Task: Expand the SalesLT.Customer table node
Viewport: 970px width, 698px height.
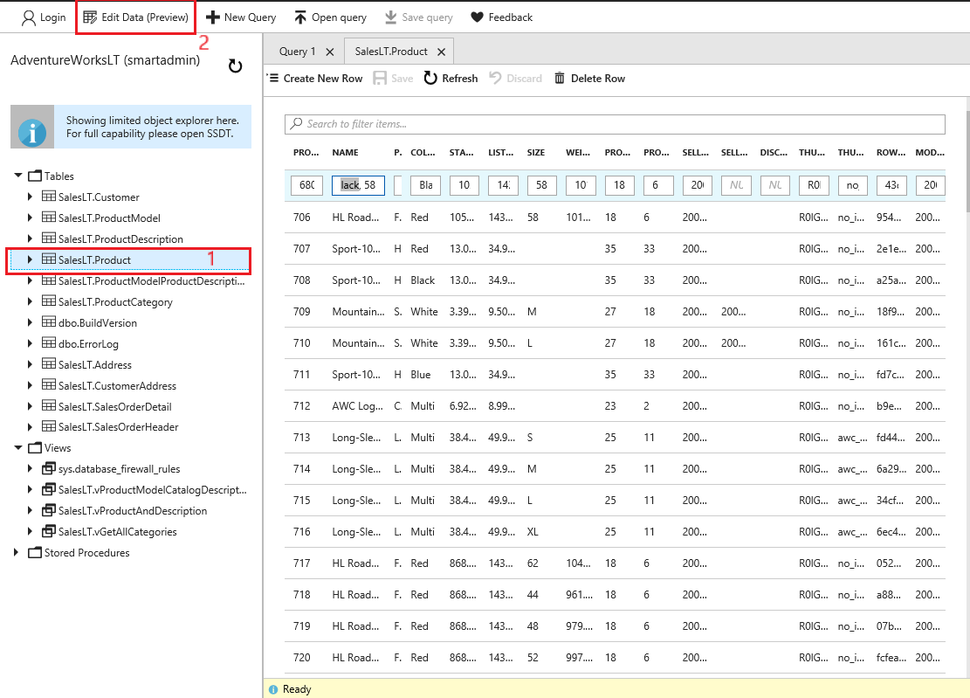Action: pyautogui.click(x=31, y=197)
